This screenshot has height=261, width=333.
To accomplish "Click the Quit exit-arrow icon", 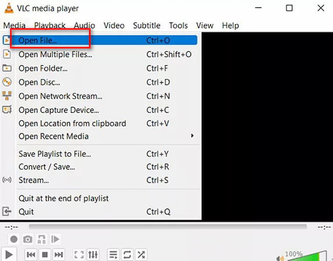I will [x=7, y=211].
